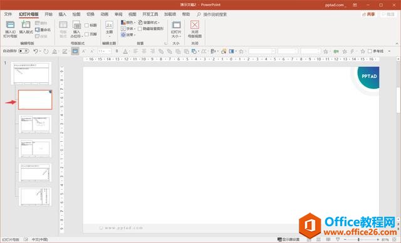Click the Comments button
Image resolution: width=401 pixels, height=243 pixels.
pyautogui.click(x=388, y=14)
